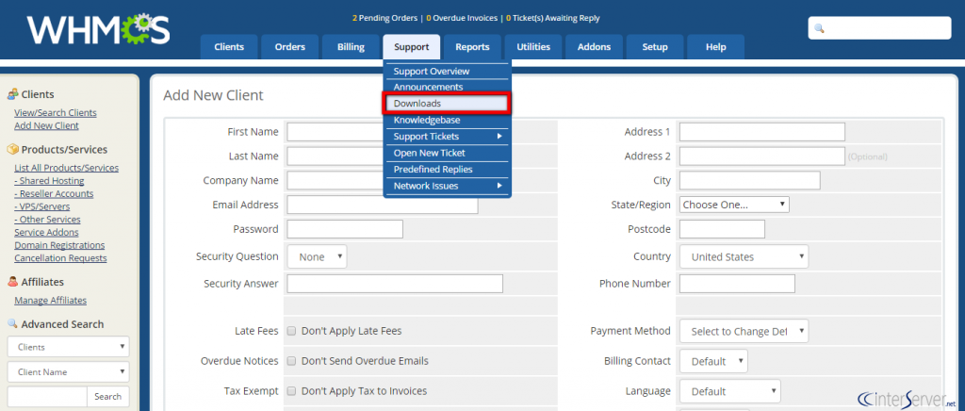Click the Password field
Image resolution: width=965 pixels, height=411 pixels.
click(345, 229)
